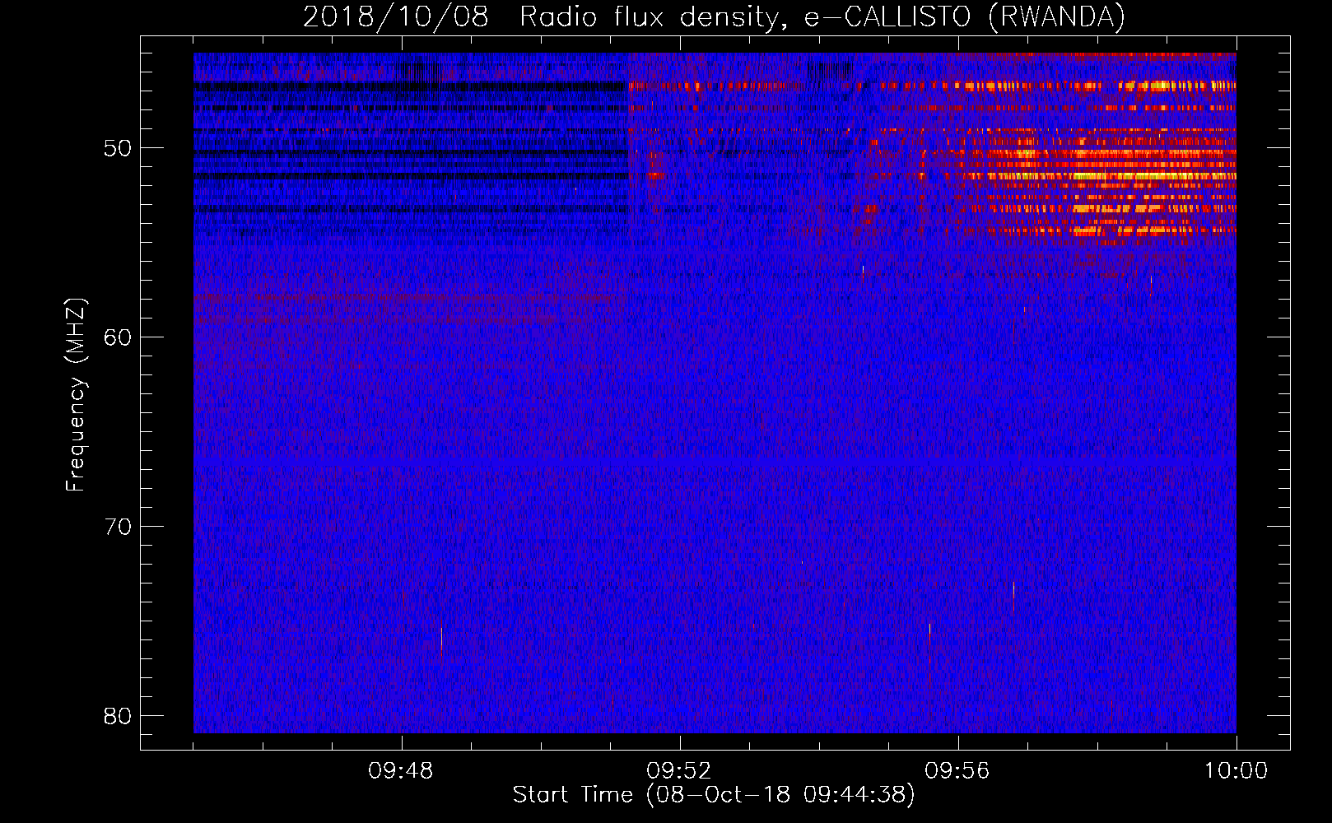Image resolution: width=1332 pixels, height=823 pixels.
Task: Click the y-axis tick label "70"
Action: coord(118,527)
